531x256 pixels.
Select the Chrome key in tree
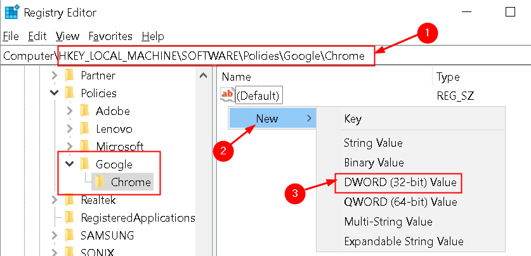click(131, 182)
